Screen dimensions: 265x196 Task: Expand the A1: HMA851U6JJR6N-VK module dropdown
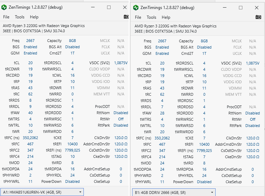[42, 192]
